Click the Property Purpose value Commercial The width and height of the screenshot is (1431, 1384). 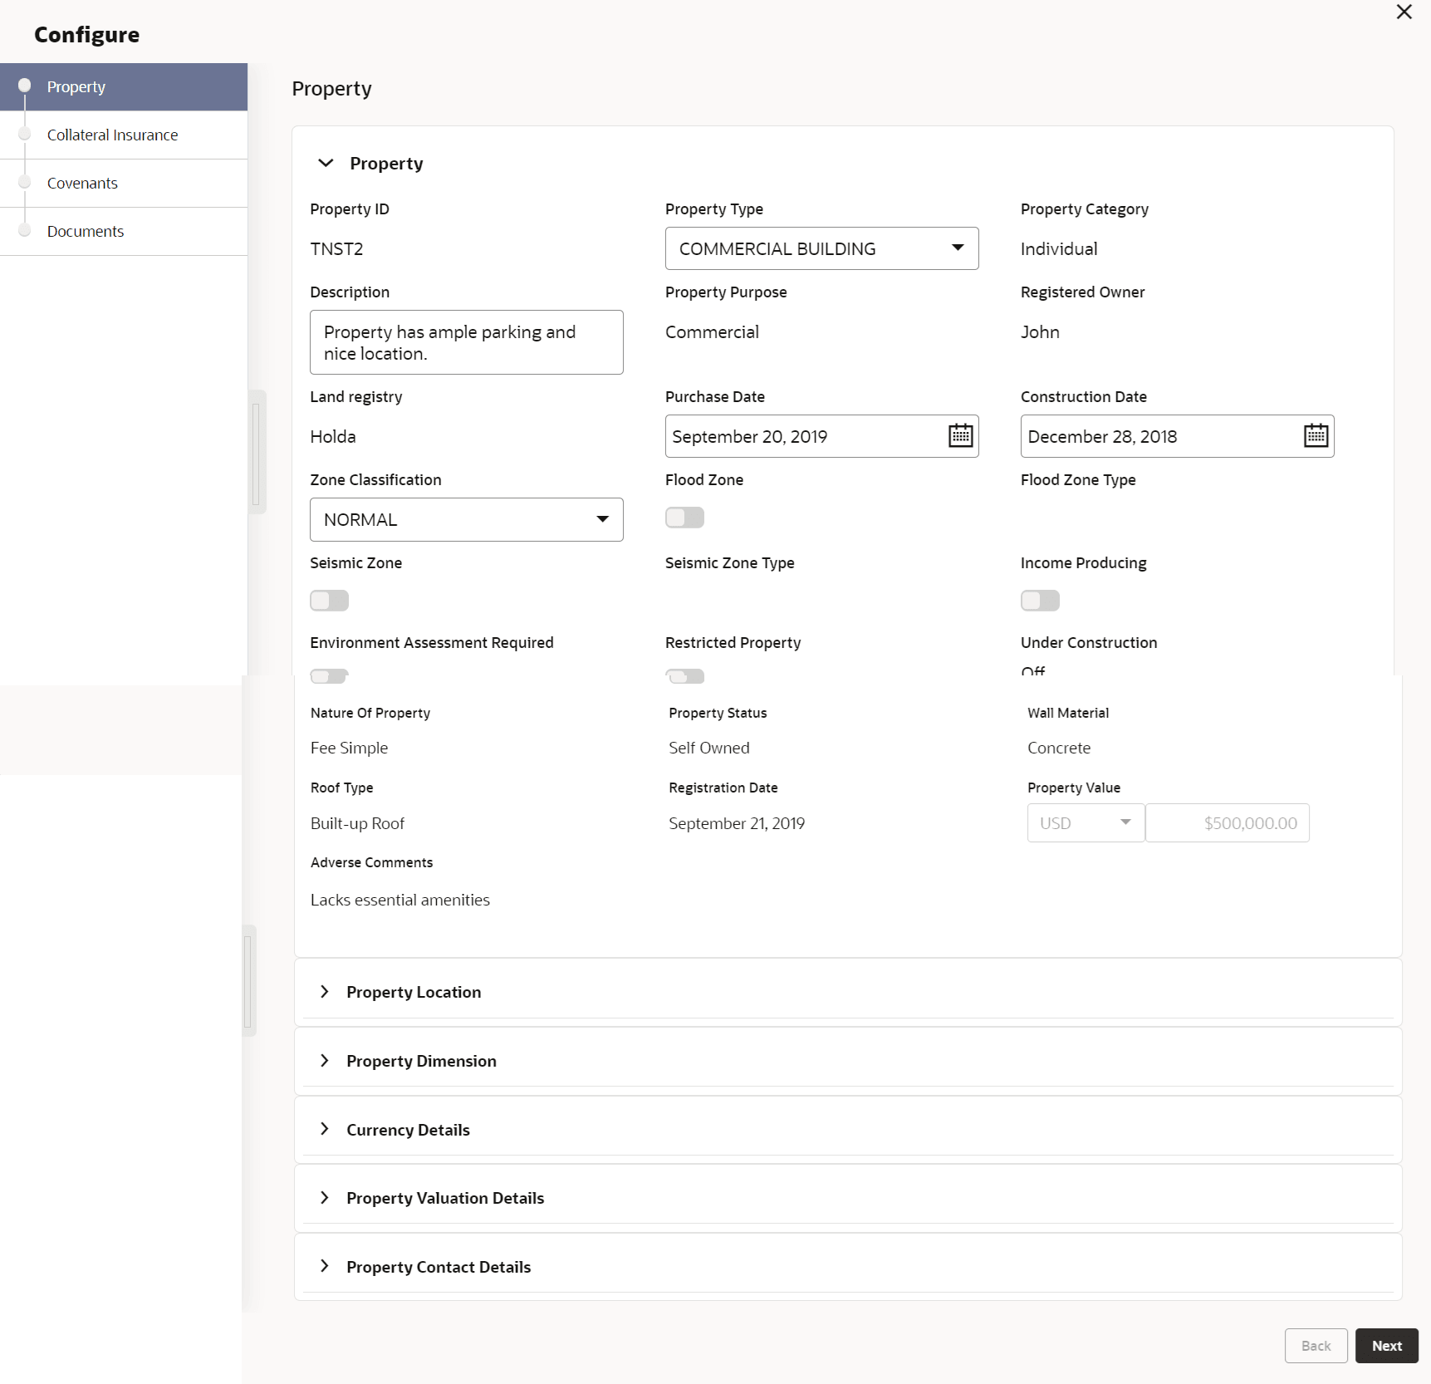[x=712, y=332]
